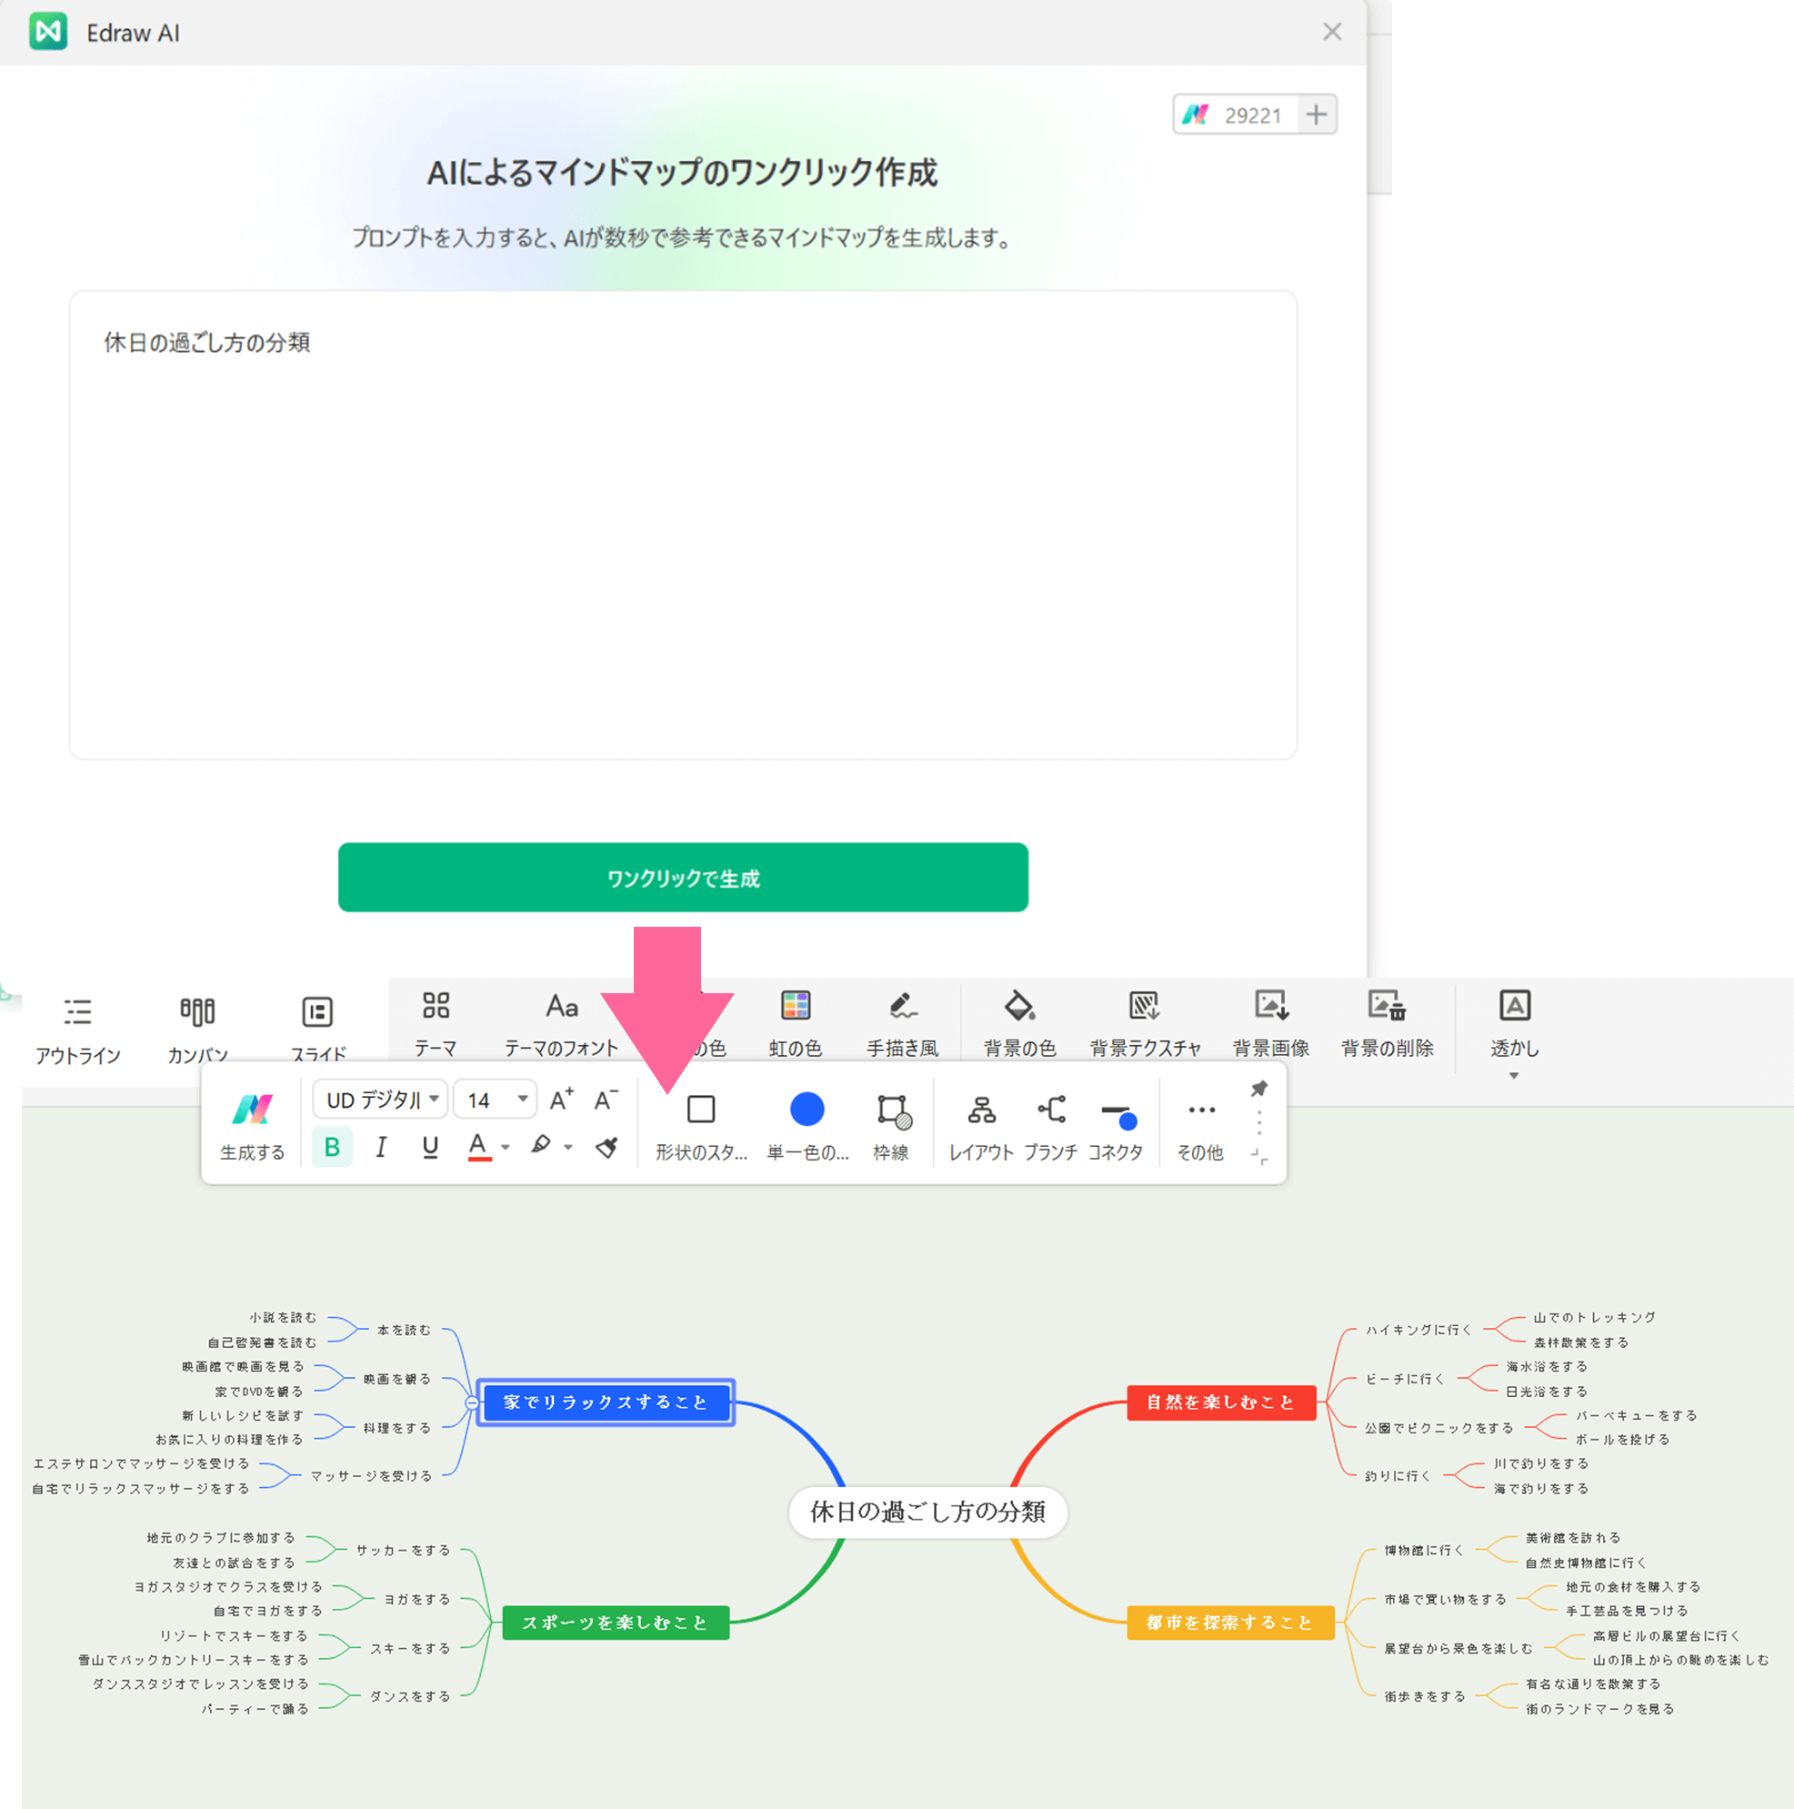Click the 生成する AI generate icon
This screenshot has width=1794, height=1809.
point(252,1109)
